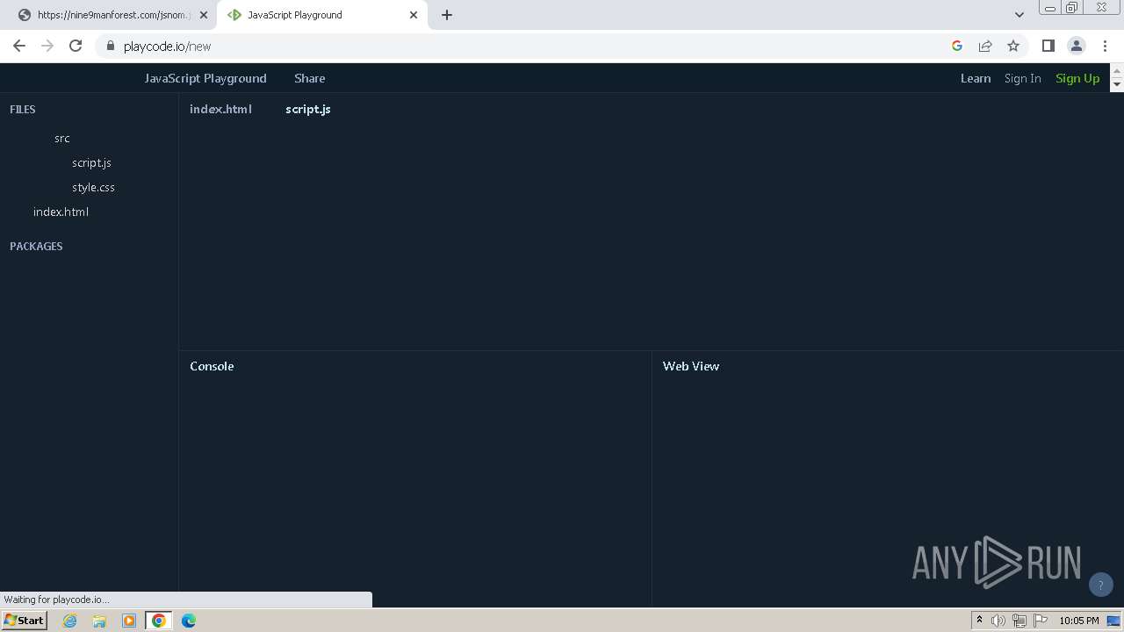Open the Windows Start menu
1124x632 pixels.
click(x=24, y=621)
